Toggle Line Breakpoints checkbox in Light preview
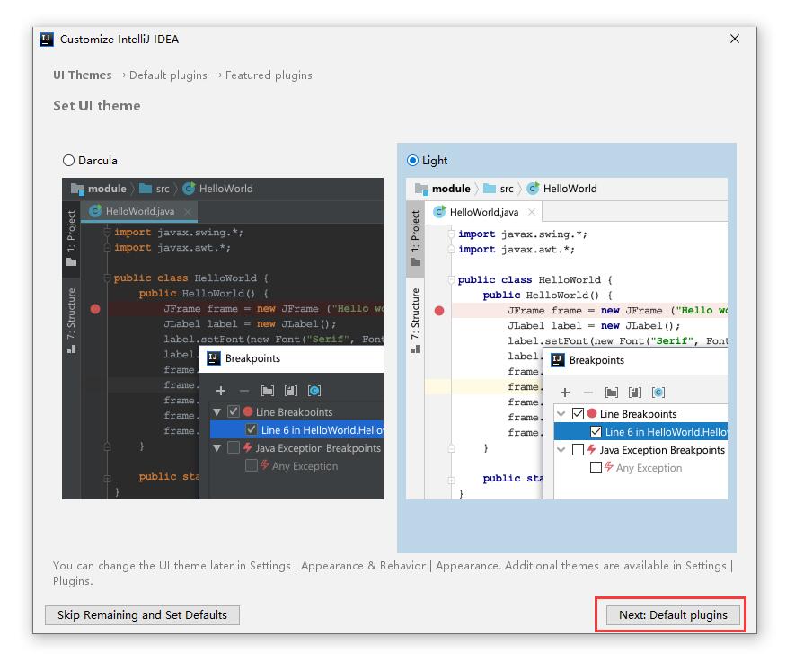Image resolution: width=795 pixels, height=662 pixels. point(578,413)
